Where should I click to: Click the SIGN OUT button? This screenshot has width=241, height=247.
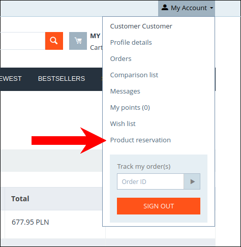tap(159, 206)
